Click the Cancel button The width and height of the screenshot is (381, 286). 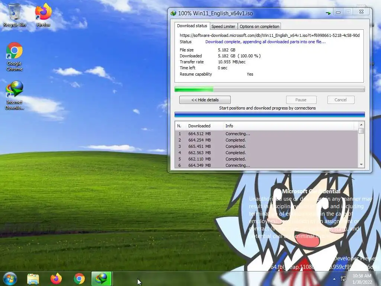click(x=341, y=100)
